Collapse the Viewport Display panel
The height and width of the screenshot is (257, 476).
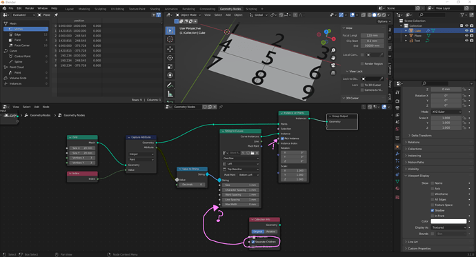[418, 176]
